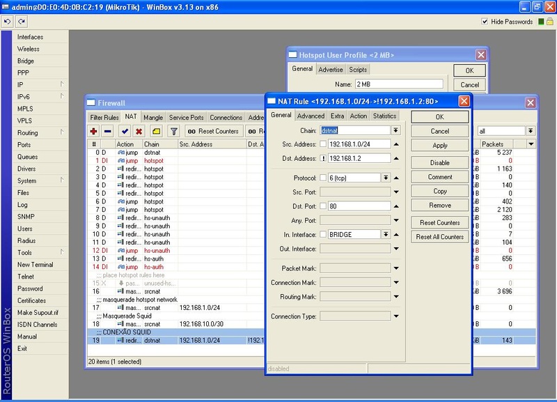The image size is (557, 402).
Task: Click the red plus Add icon in Firewall
Action: [94, 131]
